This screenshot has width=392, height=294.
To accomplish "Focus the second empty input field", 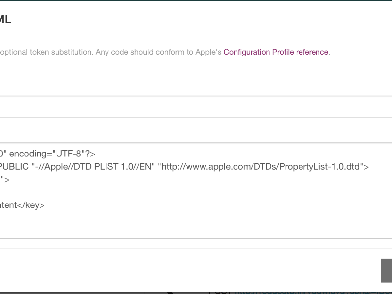I will 196,130.
